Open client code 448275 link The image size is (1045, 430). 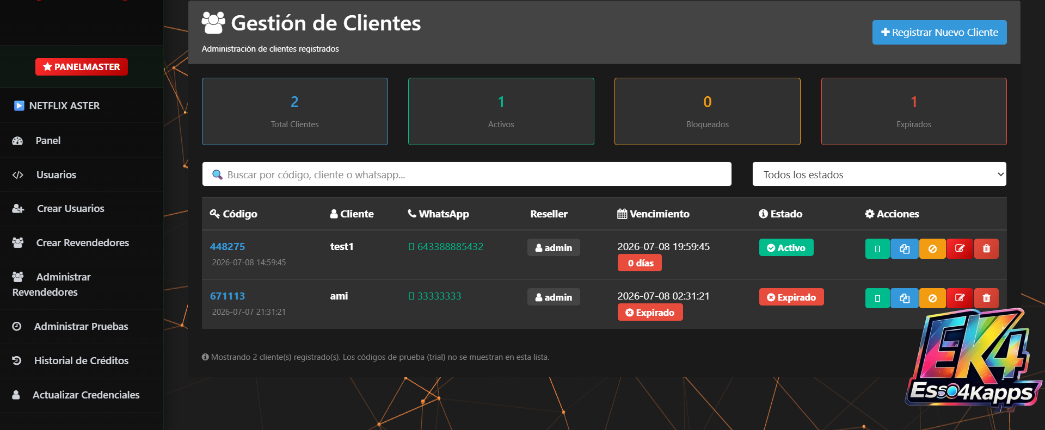pyautogui.click(x=228, y=246)
